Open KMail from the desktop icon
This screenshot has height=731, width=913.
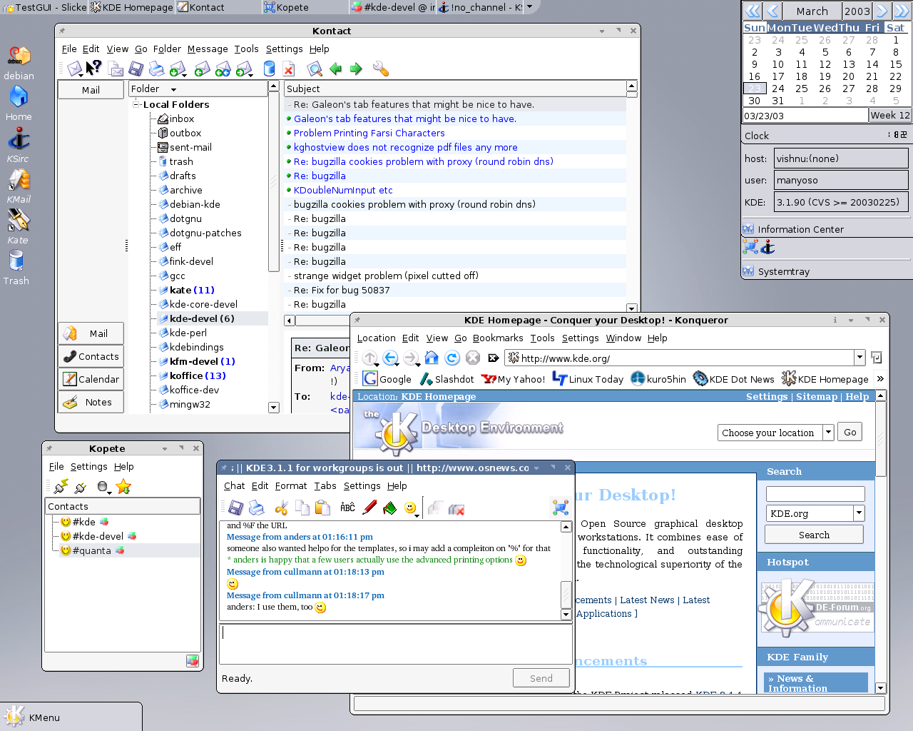(19, 187)
